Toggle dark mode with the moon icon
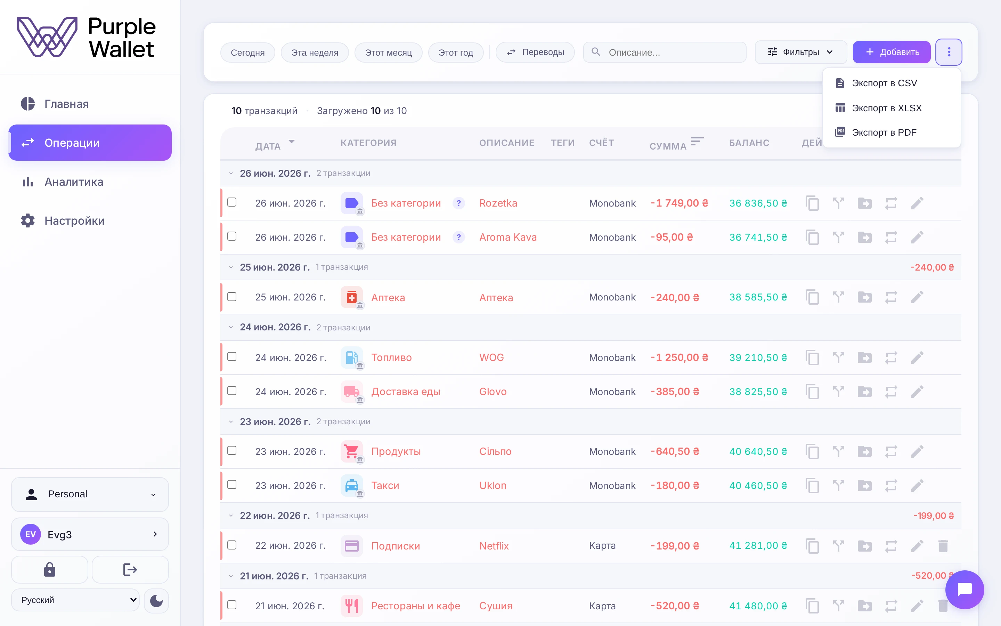 pos(156,600)
